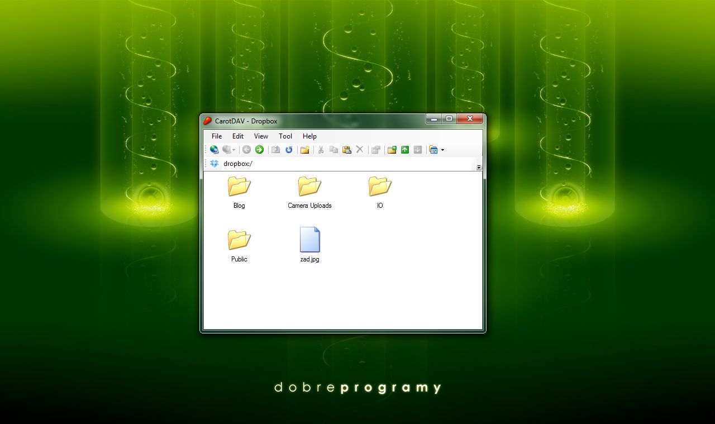Select the Camera Uploads folder
This screenshot has width=715, height=424.
(309, 192)
